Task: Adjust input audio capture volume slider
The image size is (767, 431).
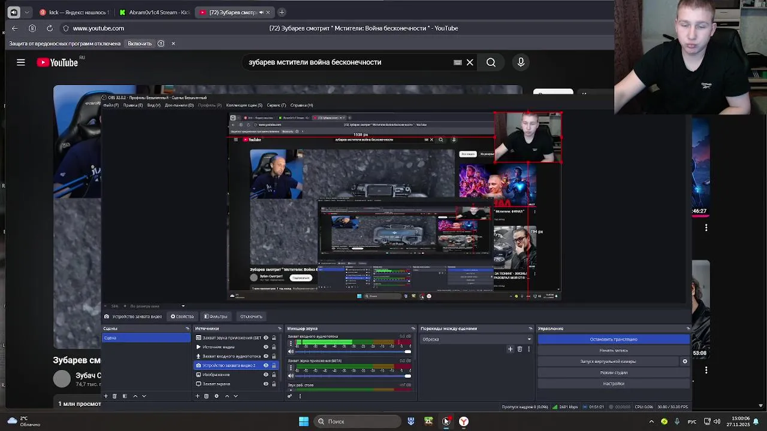Action: point(353,351)
